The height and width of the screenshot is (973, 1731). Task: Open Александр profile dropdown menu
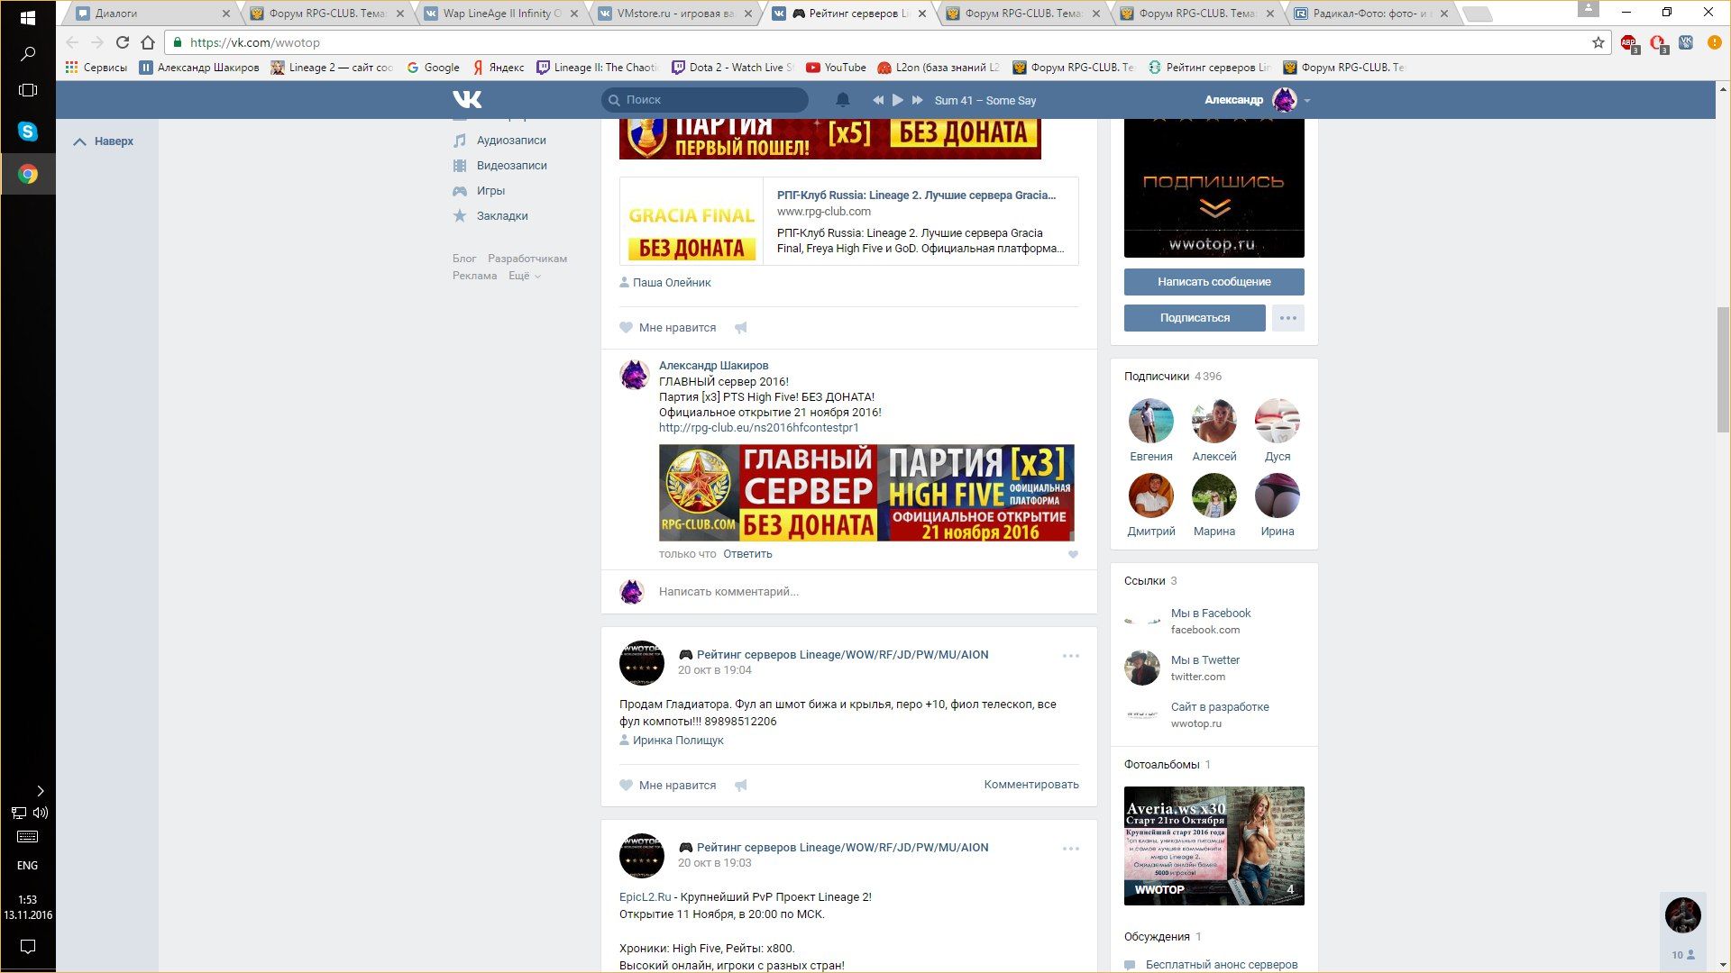1257,100
